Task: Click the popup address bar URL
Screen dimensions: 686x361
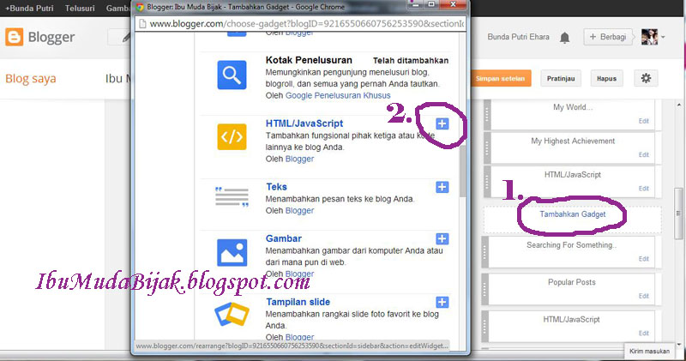Action: [306, 24]
